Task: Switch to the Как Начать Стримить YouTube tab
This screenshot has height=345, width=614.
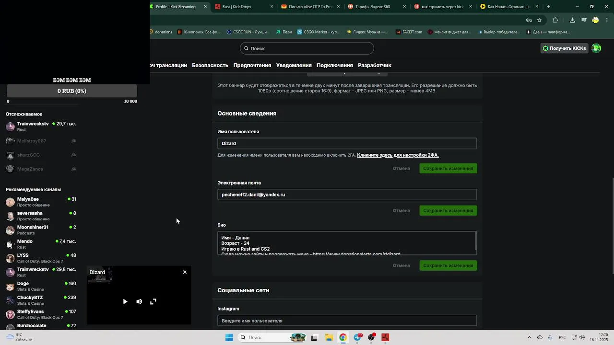Action: [x=508, y=7]
